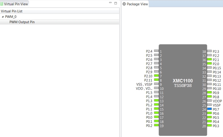The height and width of the screenshot is (137, 223).
Task: Click the green P0.0 pin pad
Action: (156, 117)
